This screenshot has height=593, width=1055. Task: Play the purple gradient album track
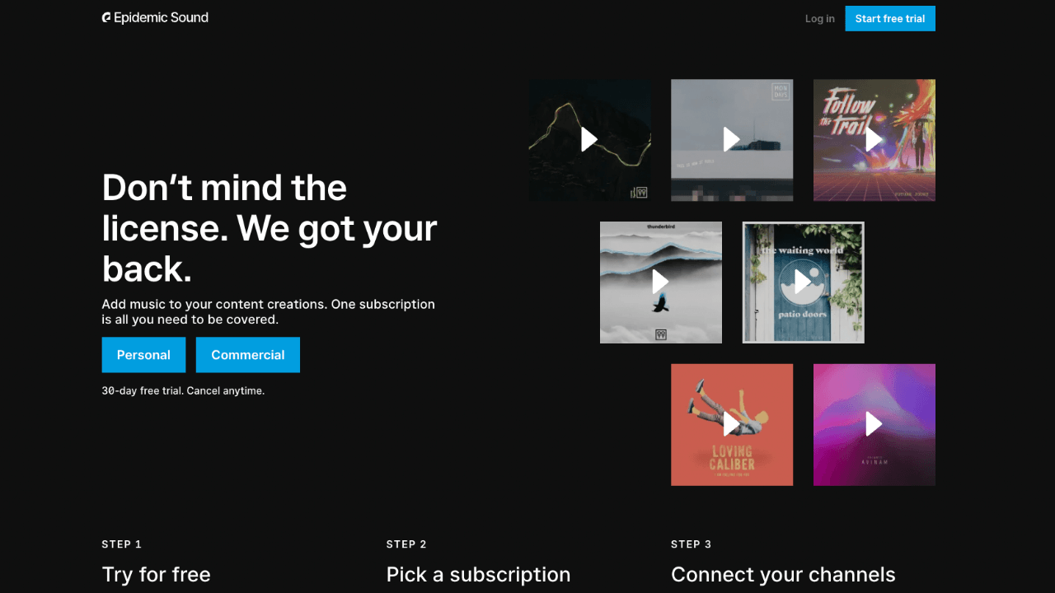coord(874,425)
